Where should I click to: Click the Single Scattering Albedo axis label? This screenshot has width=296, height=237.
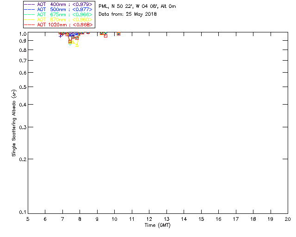(14, 123)
